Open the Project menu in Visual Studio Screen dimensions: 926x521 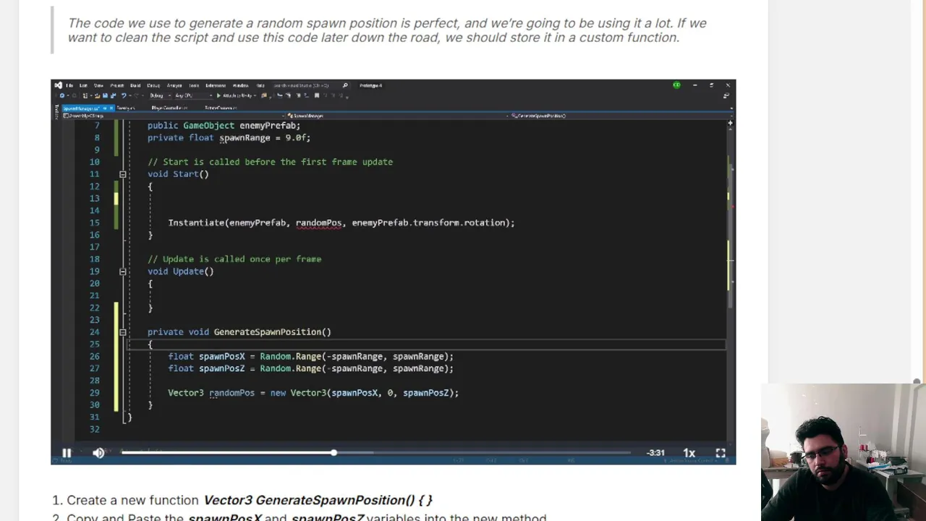click(116, 85)
